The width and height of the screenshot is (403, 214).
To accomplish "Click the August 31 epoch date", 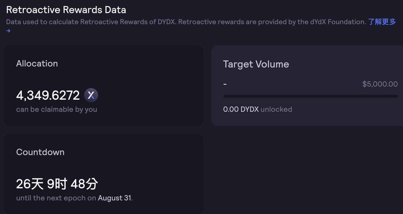I will coord(114,198).
